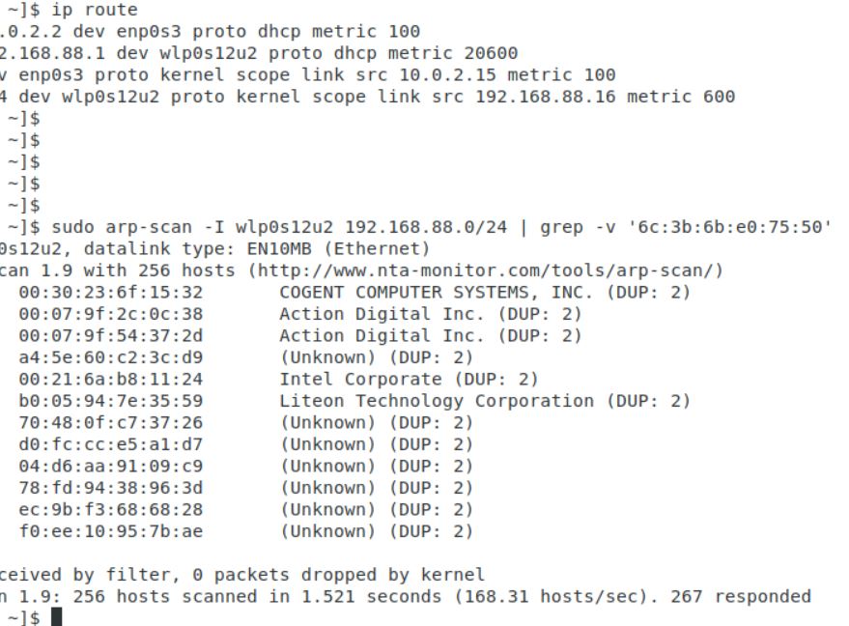Click MAC address f0:ee:10:95:7b:ae
Viewport: 849px width, 626px height.
coord(111,530)
